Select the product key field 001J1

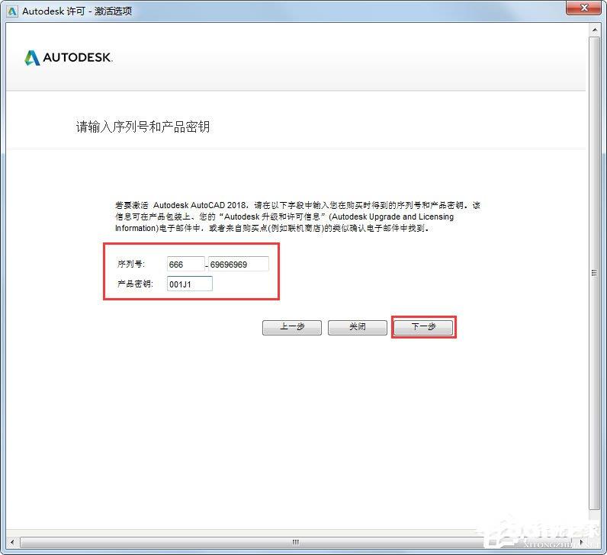click(x=190, y=284)
